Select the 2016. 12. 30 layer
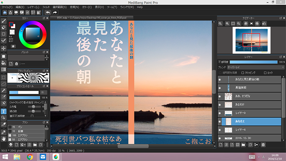 249,138
